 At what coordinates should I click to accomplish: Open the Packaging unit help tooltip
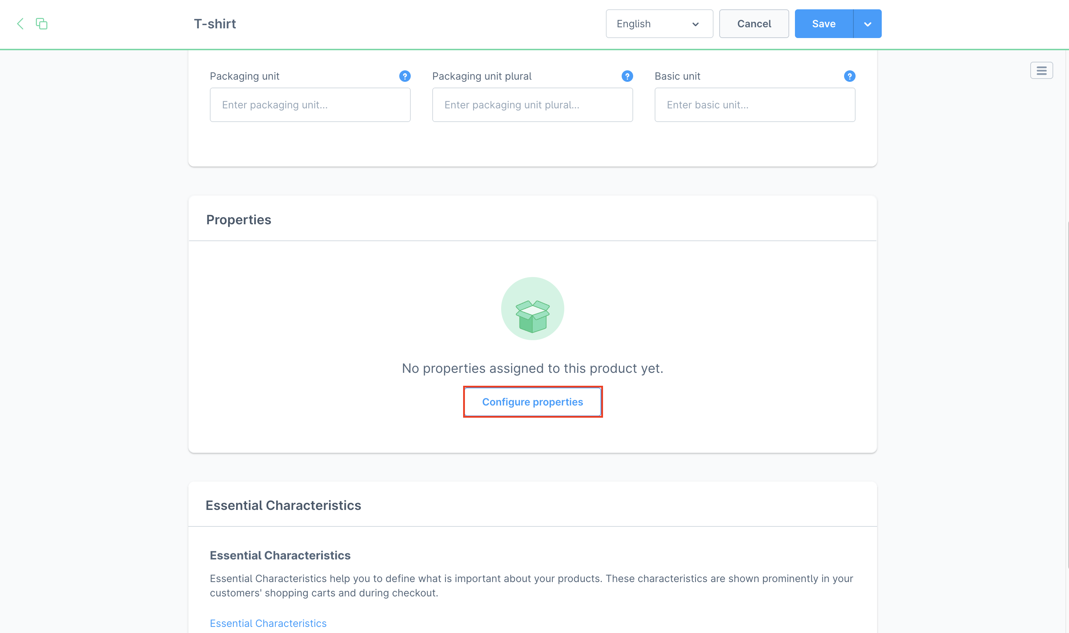[404, 76]
